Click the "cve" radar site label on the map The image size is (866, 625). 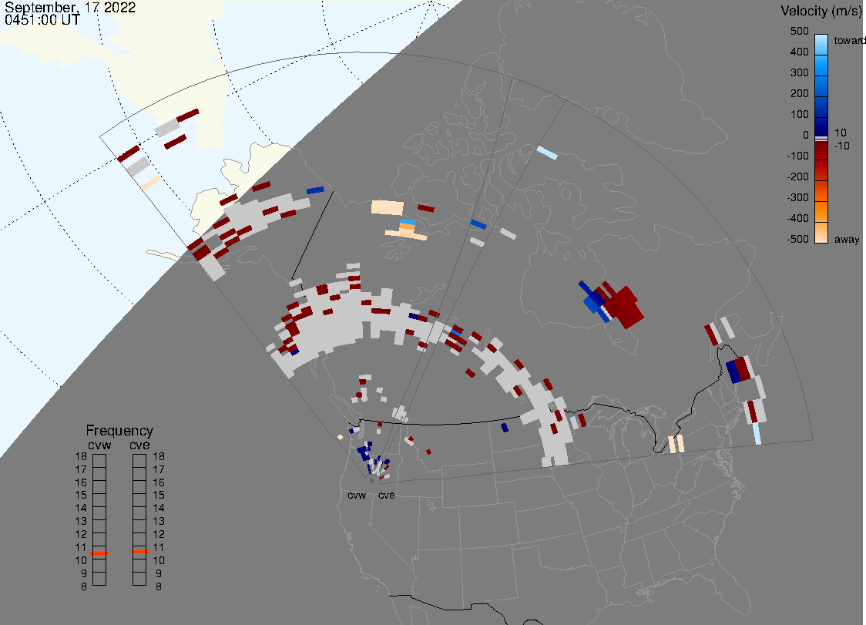[387, 495]
